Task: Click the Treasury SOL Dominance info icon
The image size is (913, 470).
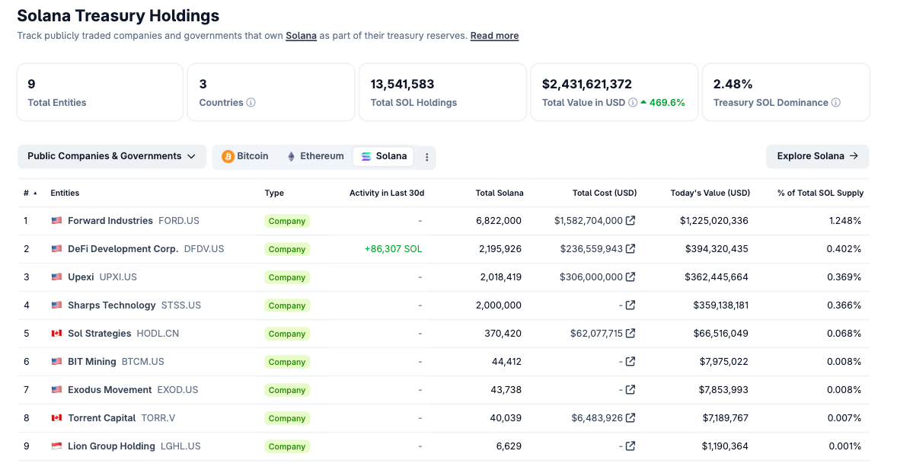Action: (x=836, y=103)
